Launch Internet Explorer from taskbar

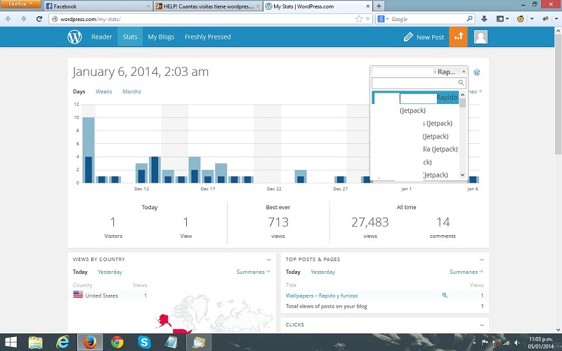click(63, 343)
